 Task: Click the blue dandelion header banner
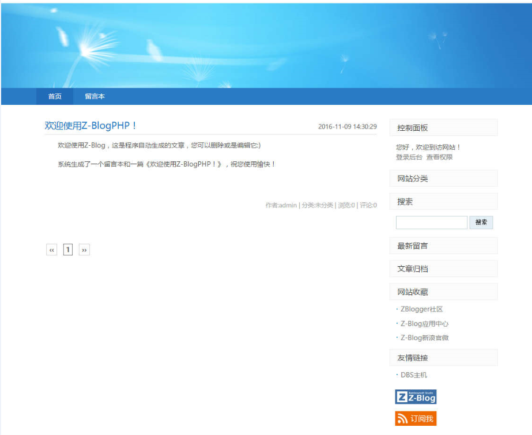coord(265,45)
